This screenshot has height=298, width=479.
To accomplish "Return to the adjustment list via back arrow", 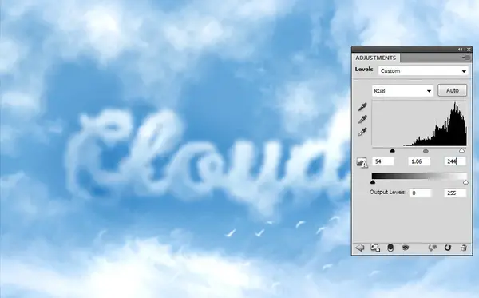I will click(360, 248).
